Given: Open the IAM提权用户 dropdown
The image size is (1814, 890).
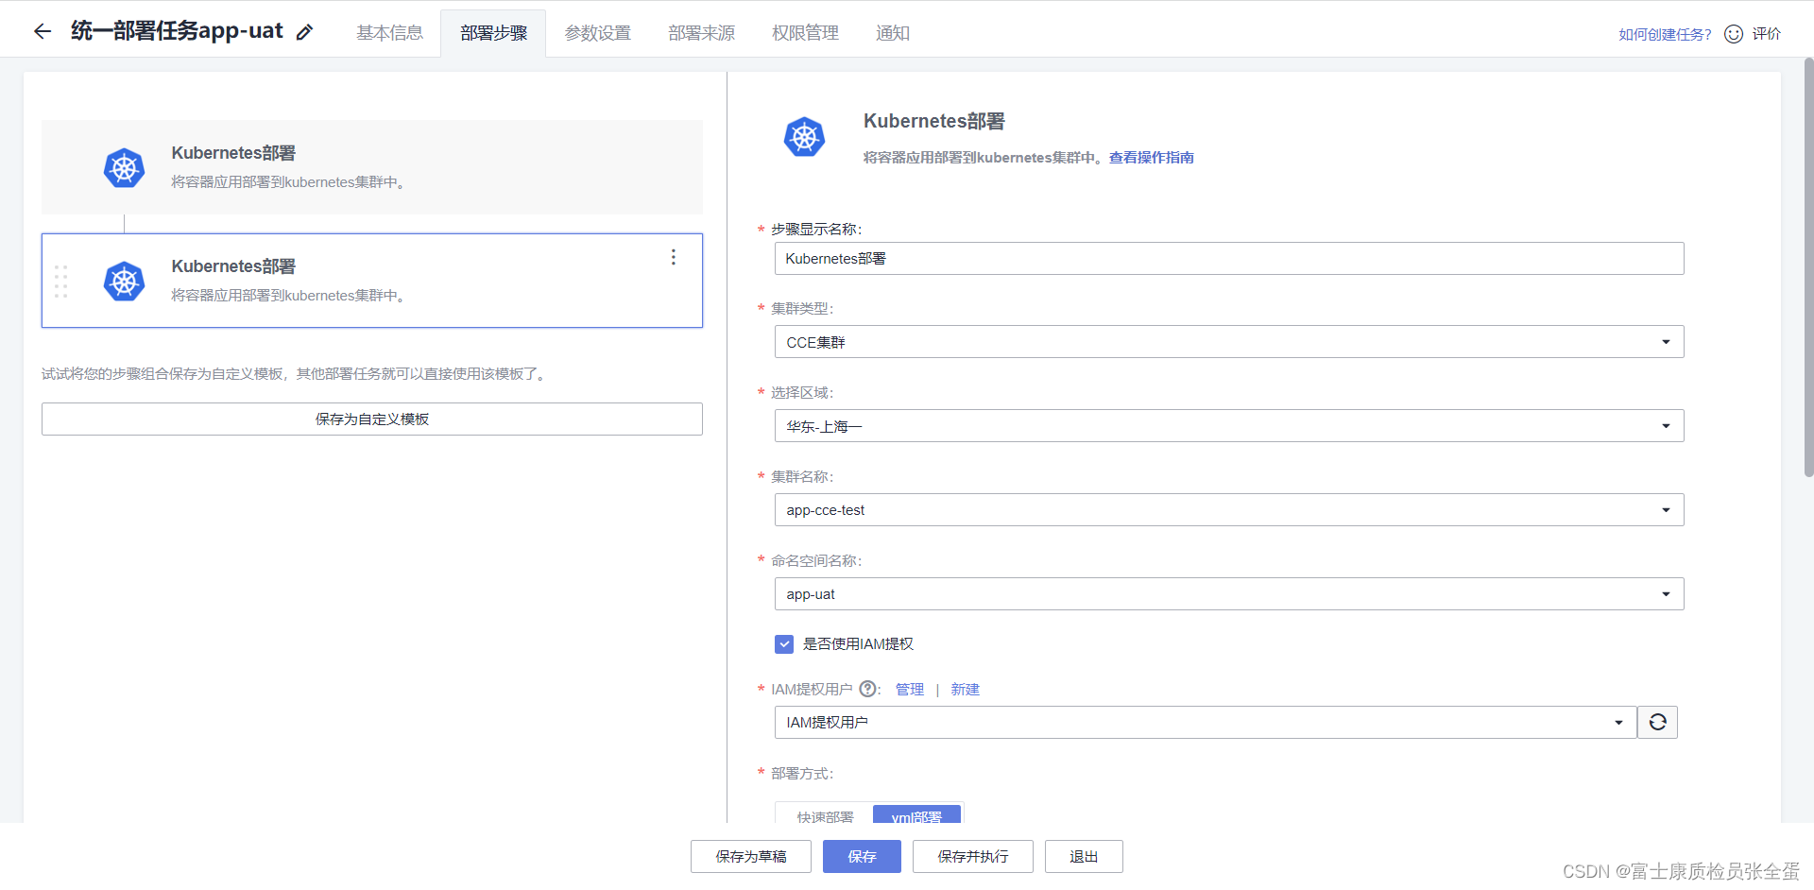Looking at the screenshot, I should pos(1206,723).
